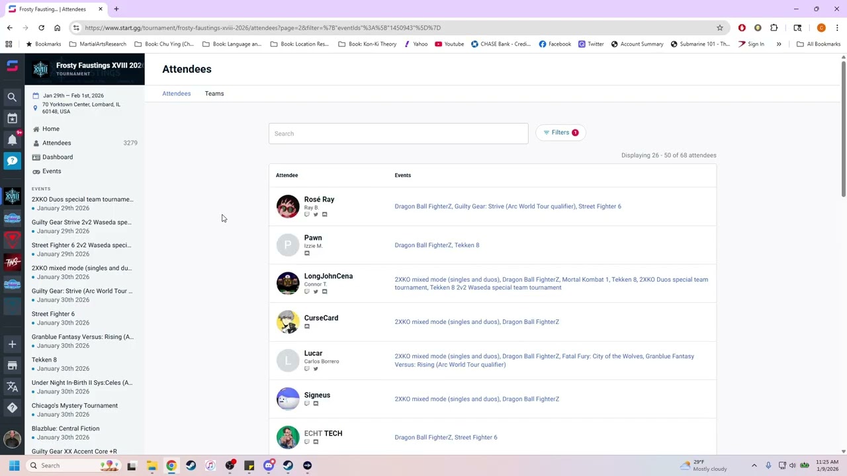847x476 pixels.
Task: Open the Book: Chu Ying bookmark folder
Action: pyautogui.click(x=164, y=44)
